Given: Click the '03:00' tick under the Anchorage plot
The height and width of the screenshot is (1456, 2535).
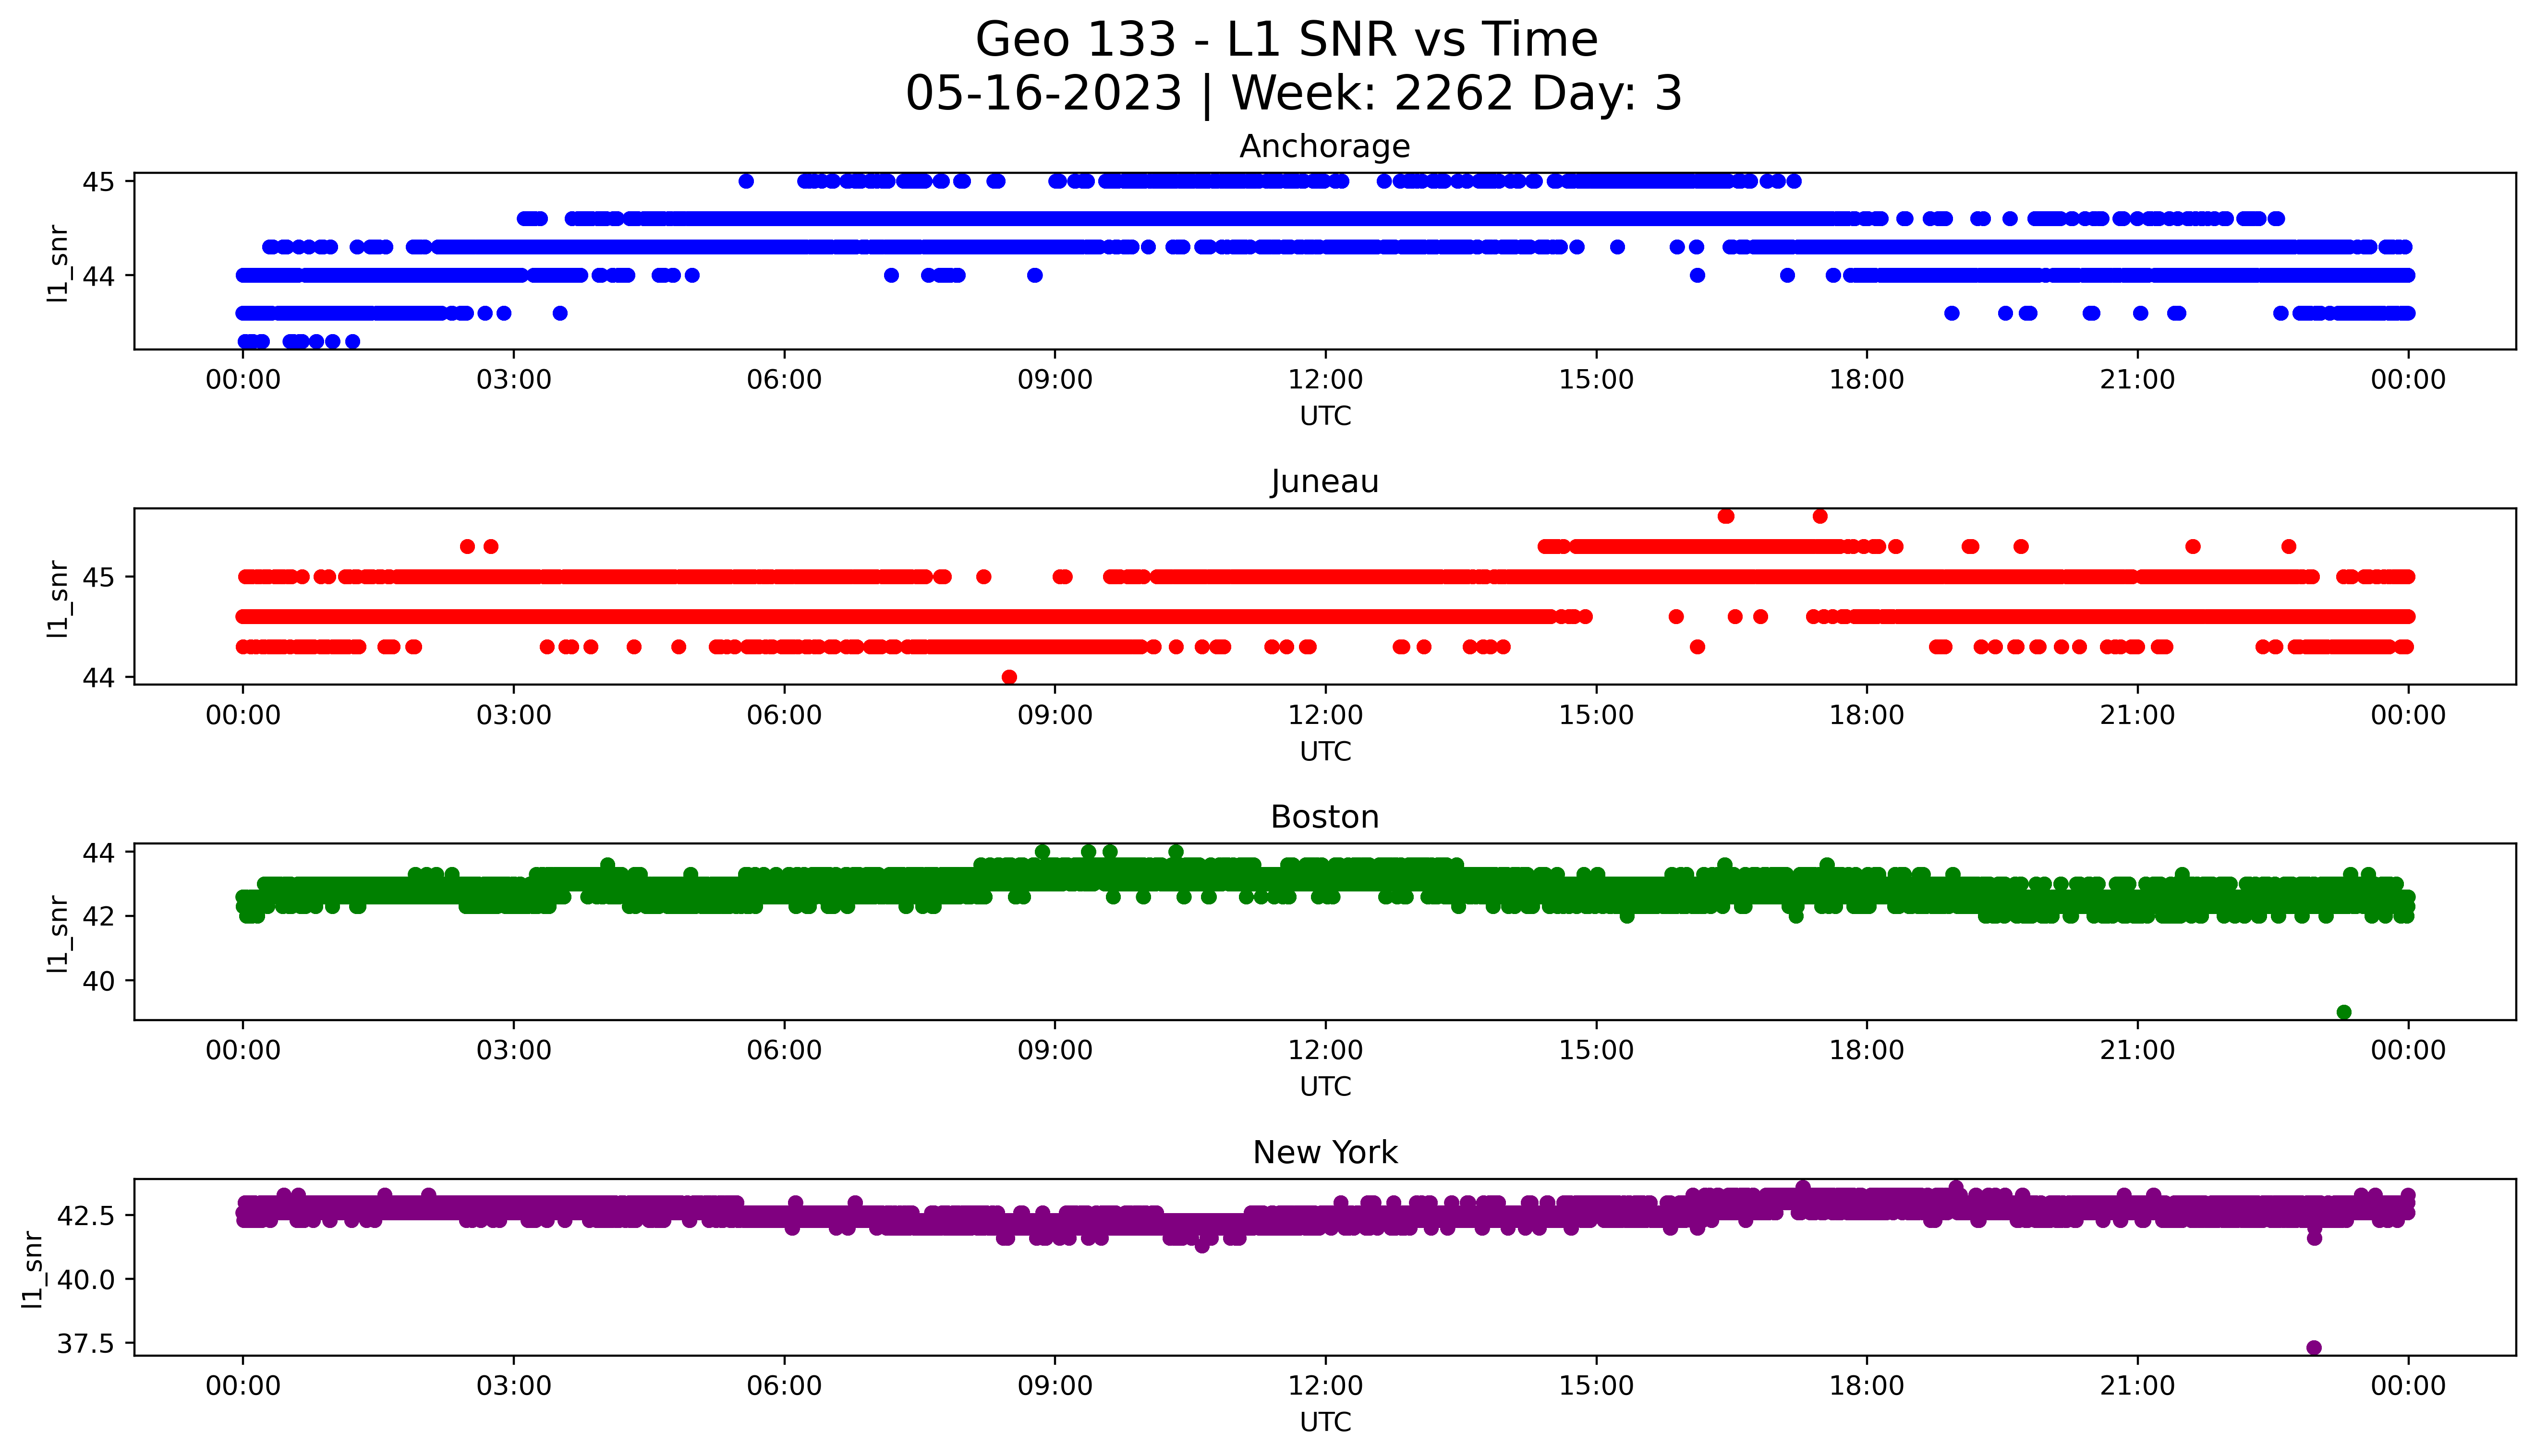Looking at the screenshot, I should (x=514, y=380).
